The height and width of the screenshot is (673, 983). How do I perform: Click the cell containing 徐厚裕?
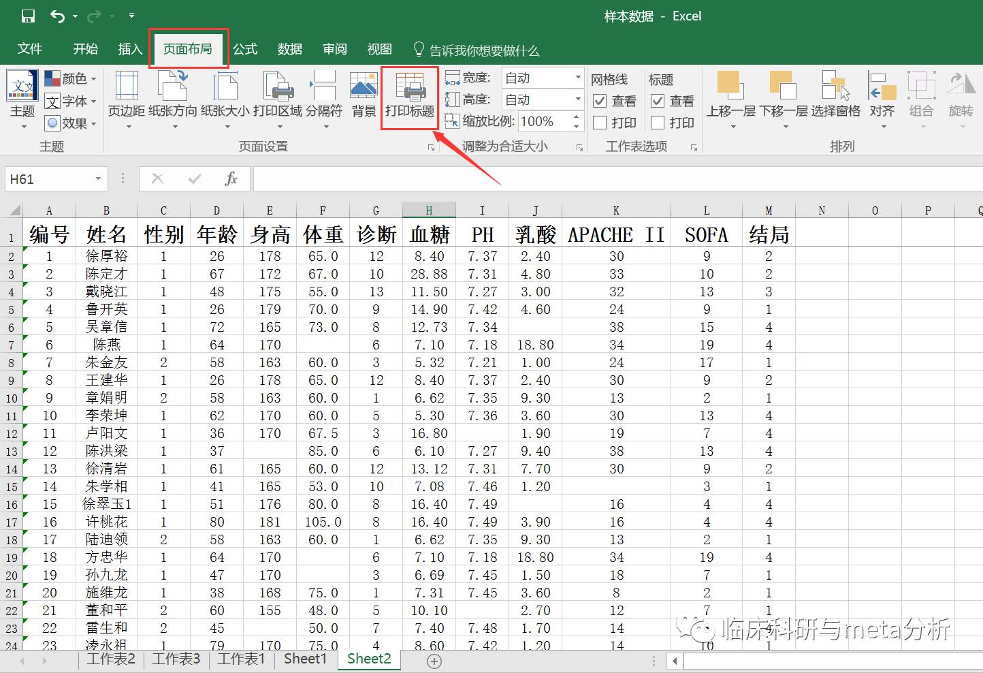click(x=106, y=256)
